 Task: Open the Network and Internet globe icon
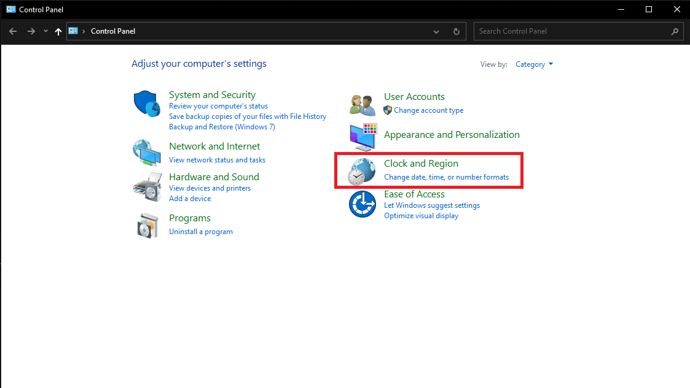click(147, 153)
